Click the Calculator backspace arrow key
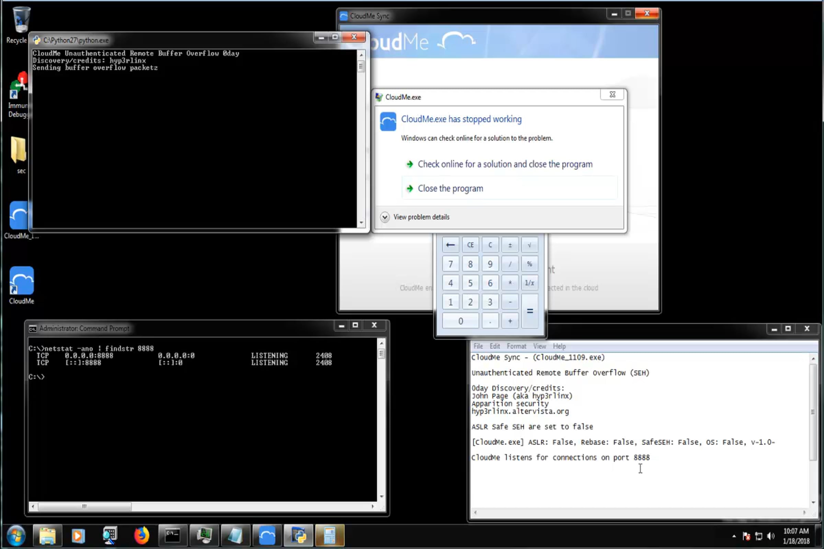The image size is (824, 549). [x=450, y=245]
